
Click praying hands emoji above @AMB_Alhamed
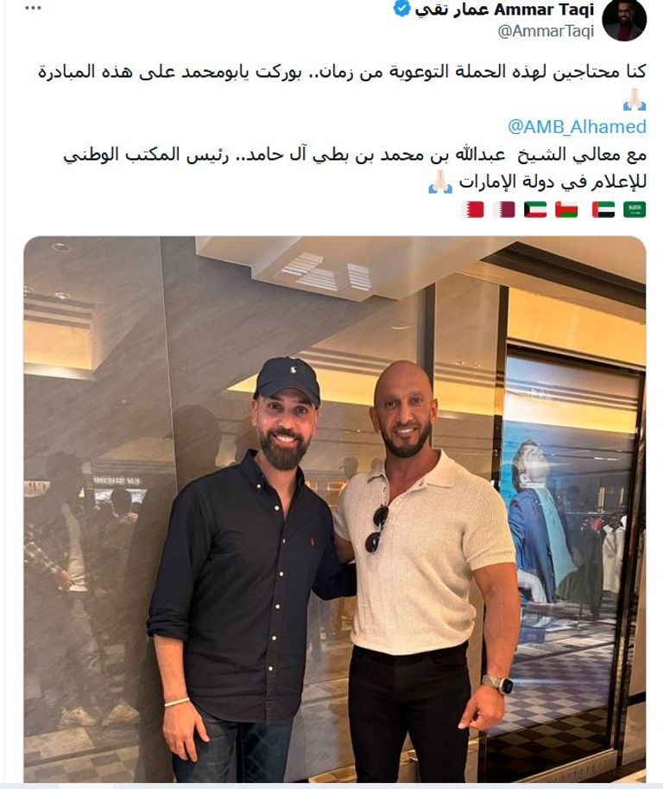(x=635, y=99)
